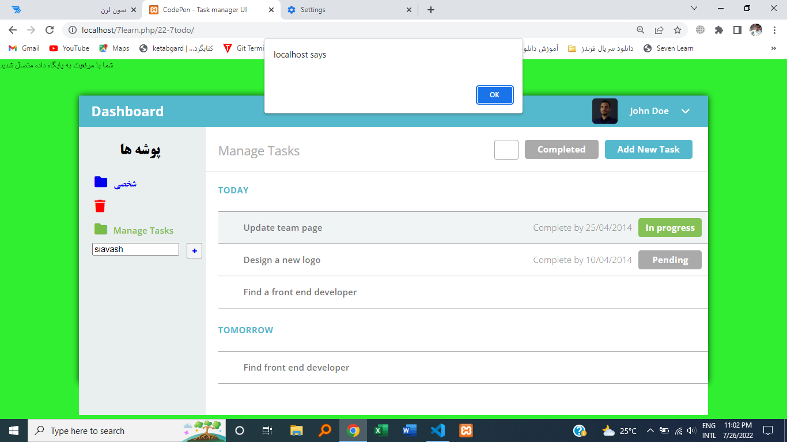Screen dimensions: 787x442
Task: Open Chrome three-dot menu
Action: click(774, 30)
